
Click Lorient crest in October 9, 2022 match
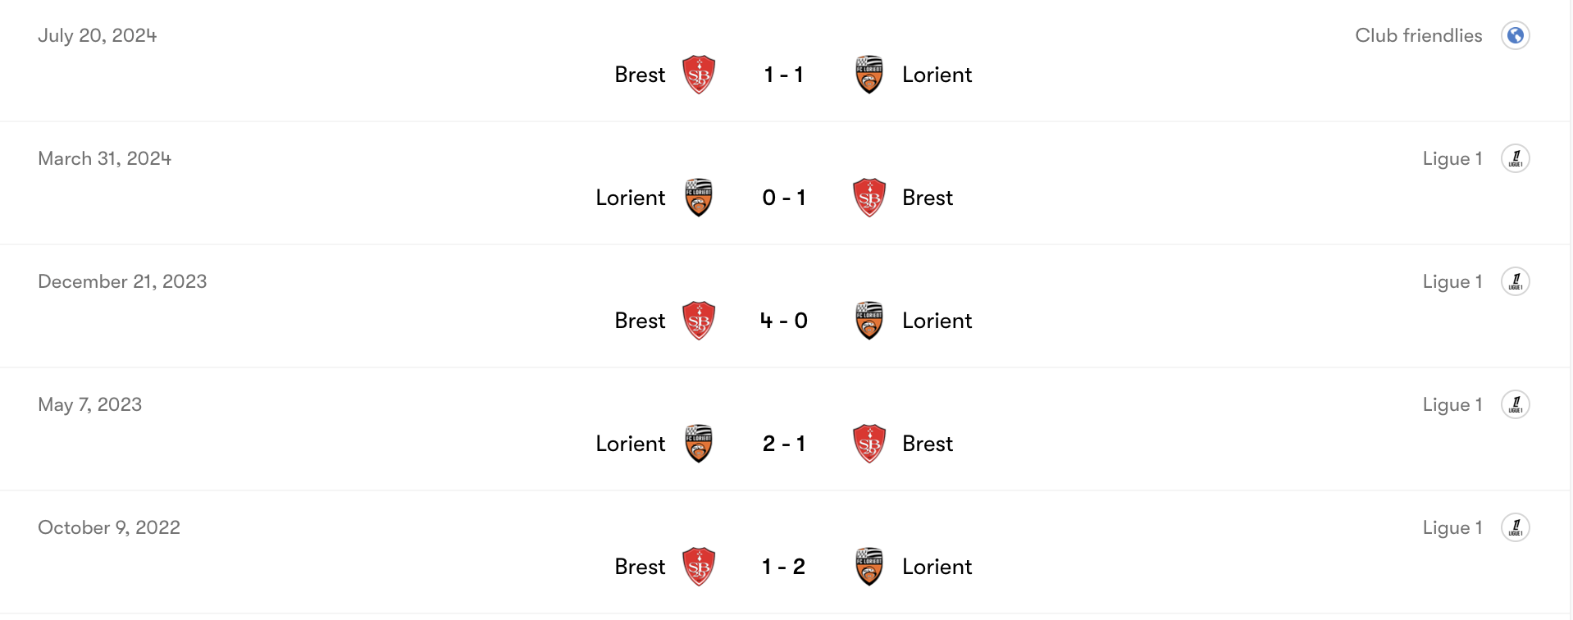tap(869, 567)
